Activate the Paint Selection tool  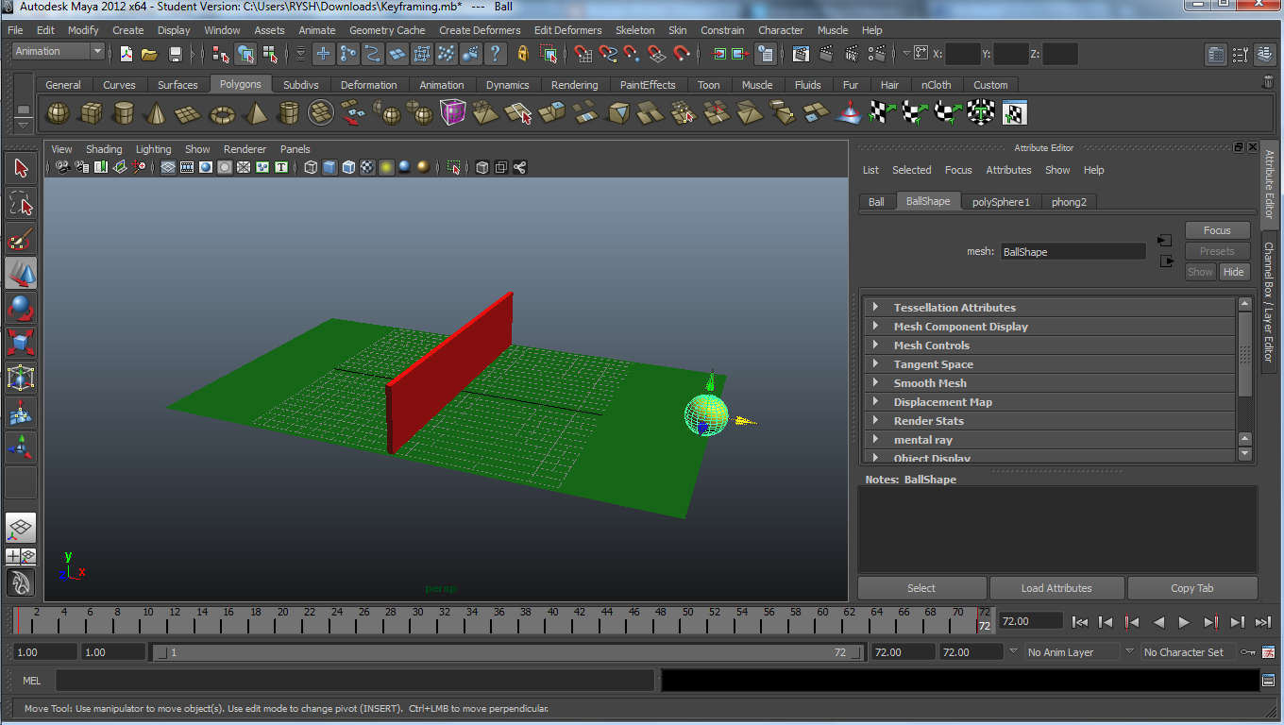(x=21, y=238)
